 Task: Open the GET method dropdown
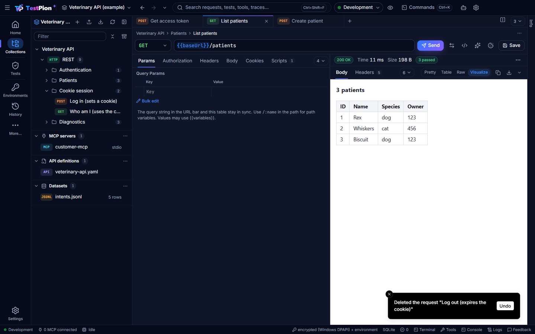tap(153, 45)
